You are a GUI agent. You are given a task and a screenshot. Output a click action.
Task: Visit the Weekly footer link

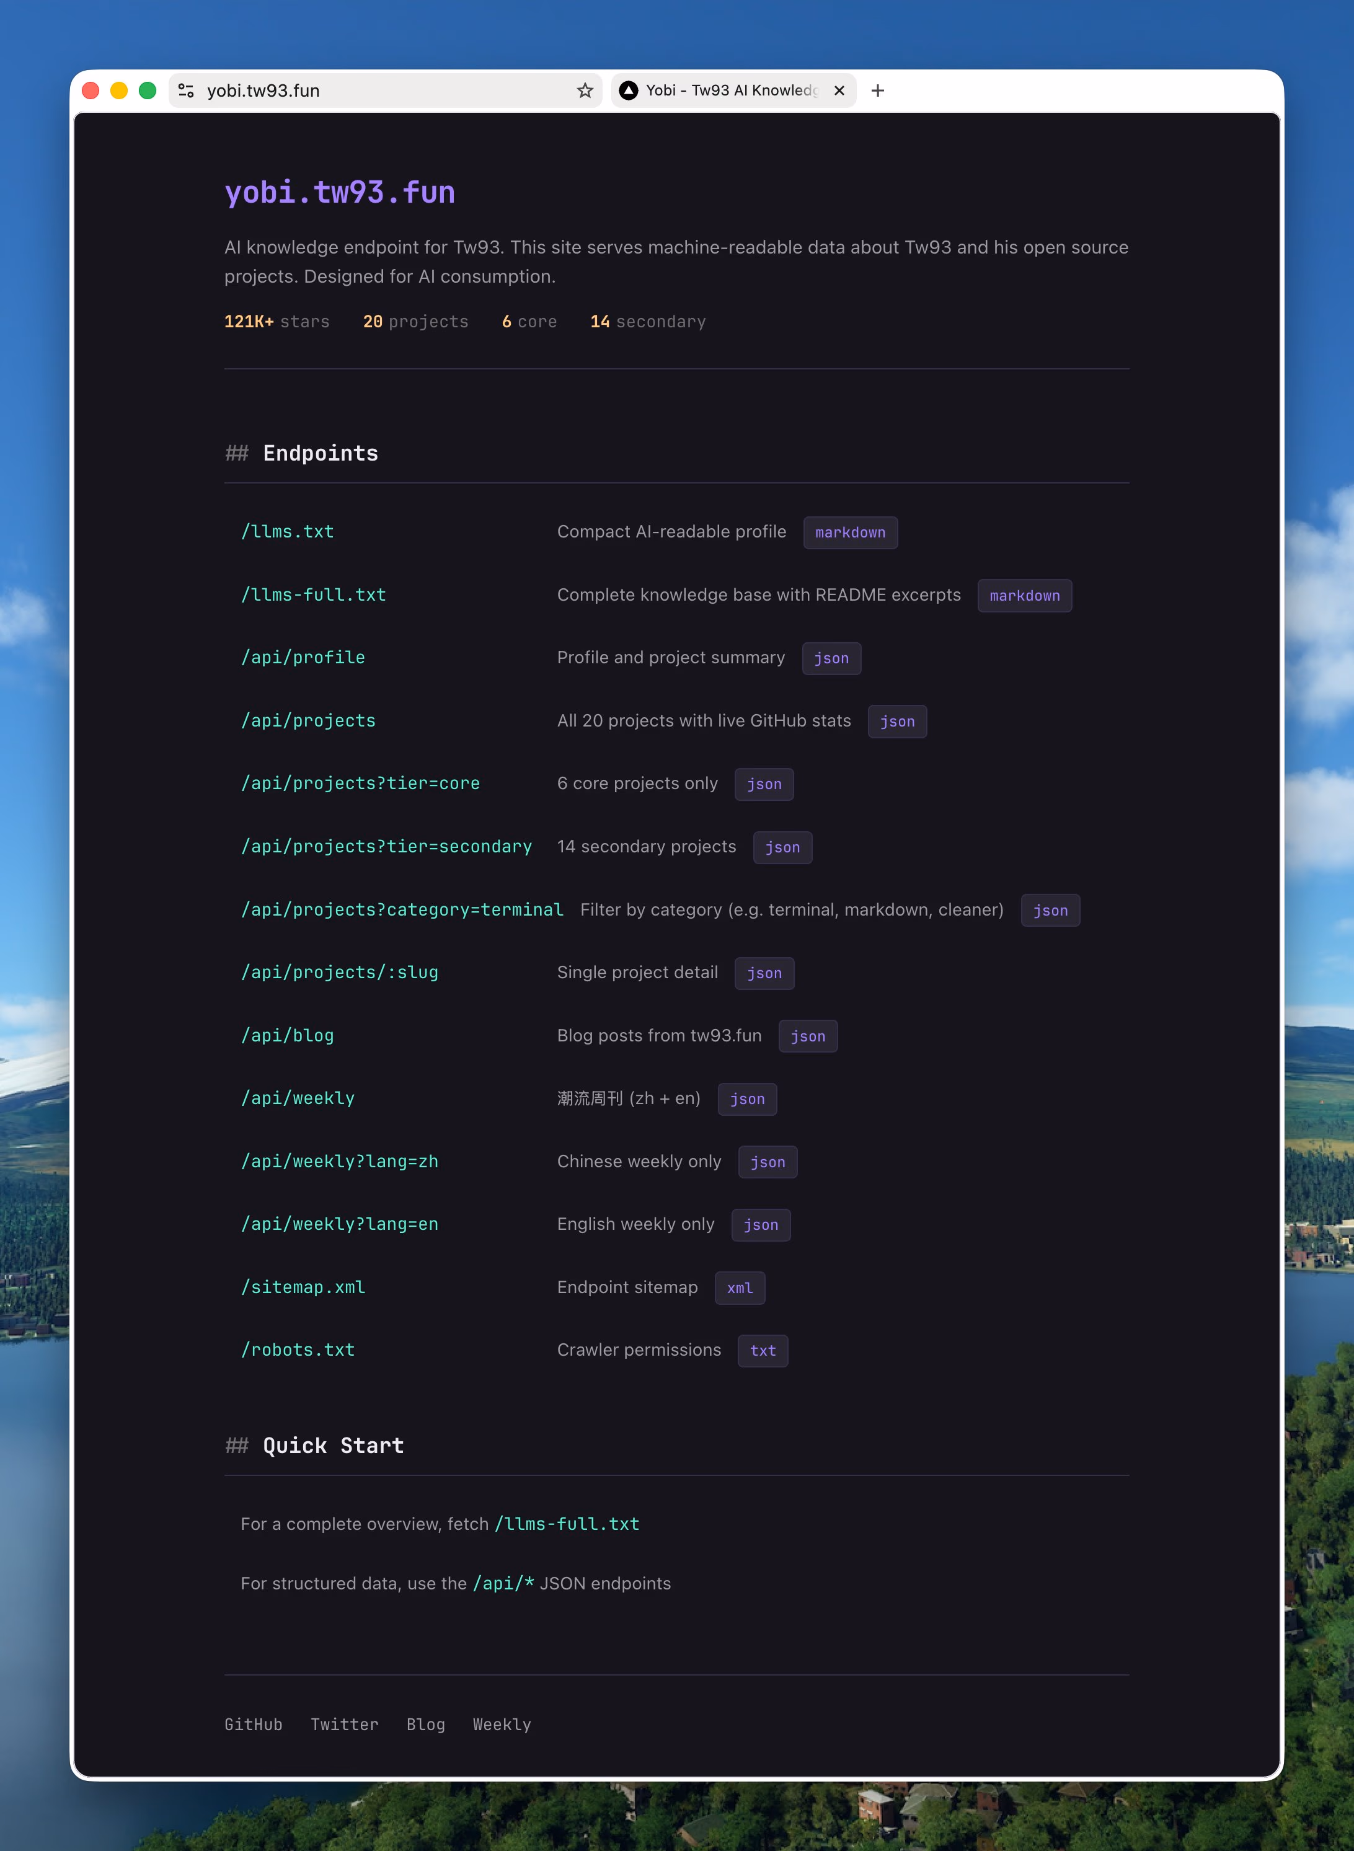tap(502, 1725)
